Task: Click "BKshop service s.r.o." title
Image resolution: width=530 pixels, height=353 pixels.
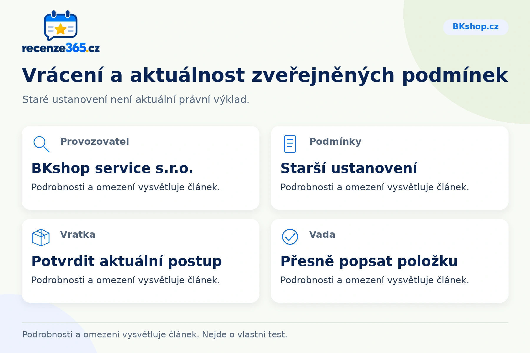Action: [x=112, y=168]
